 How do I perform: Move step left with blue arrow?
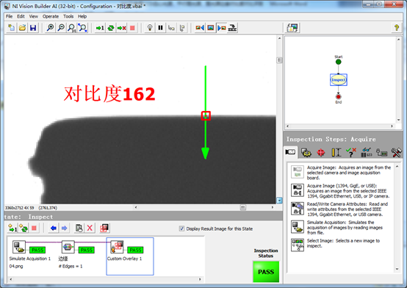[54, 228]
